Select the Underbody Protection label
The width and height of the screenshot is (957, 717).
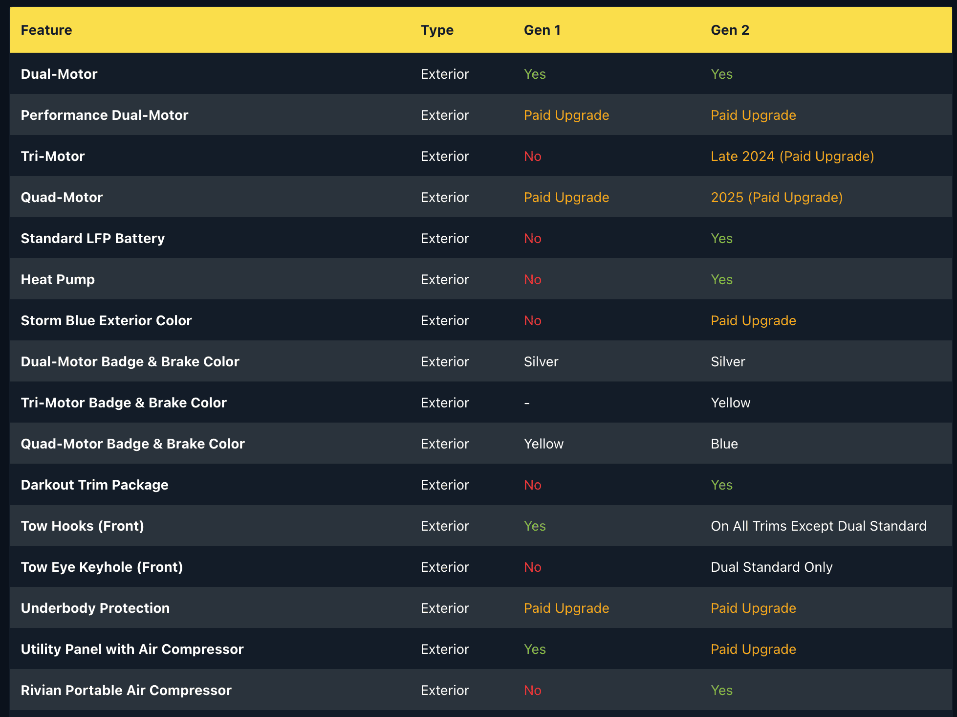pyautogui.click(x=95, y=608)
